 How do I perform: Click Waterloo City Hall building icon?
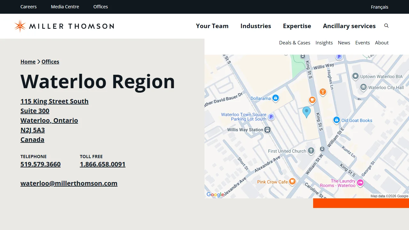point(363,87)
